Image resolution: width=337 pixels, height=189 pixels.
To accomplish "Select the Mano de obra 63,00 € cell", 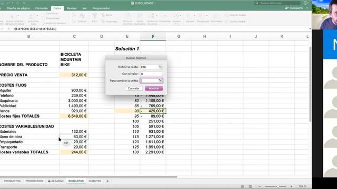I will [74, 136].
